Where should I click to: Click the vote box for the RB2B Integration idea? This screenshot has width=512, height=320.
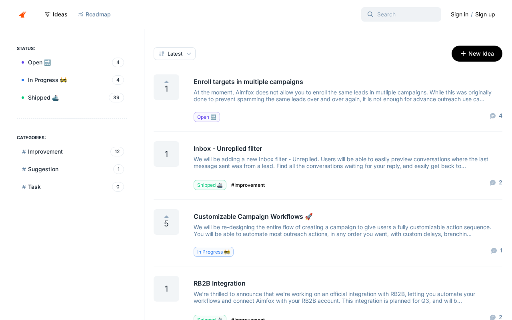click(166, 289)
